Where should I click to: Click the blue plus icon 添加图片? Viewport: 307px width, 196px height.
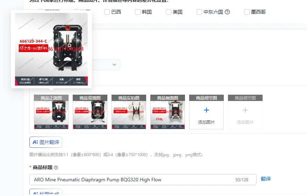[x=206, y=110]
